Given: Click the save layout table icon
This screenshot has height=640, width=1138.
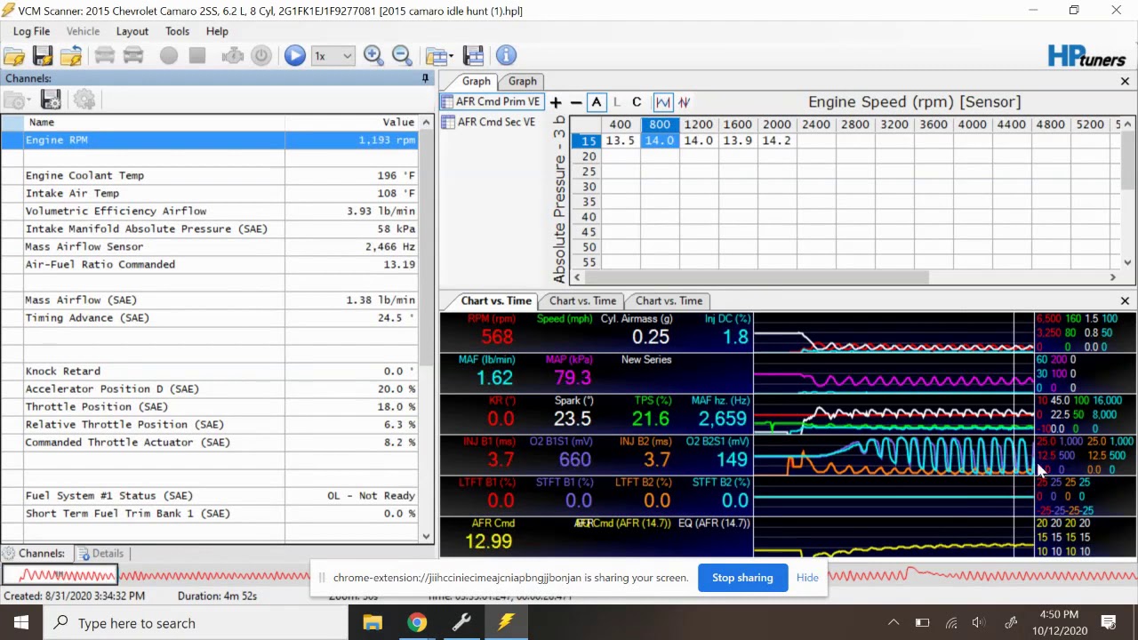Looking at the screenshot, I should click(473, 56).
